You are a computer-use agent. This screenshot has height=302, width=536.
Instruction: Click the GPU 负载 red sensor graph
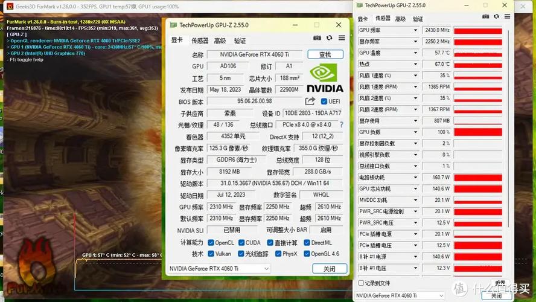coord(478,132)
